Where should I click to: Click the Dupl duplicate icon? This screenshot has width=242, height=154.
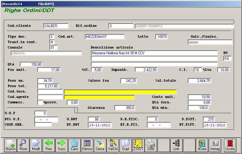126,145
